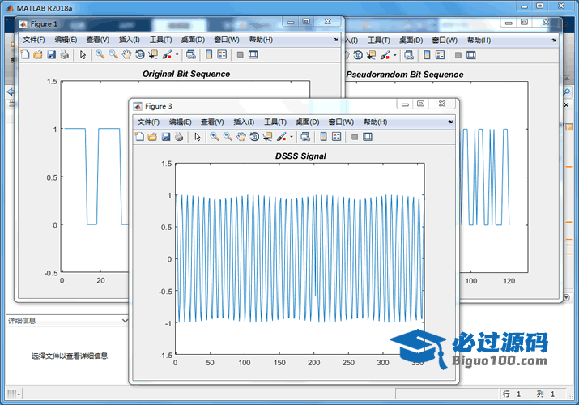Toggle Zoom In tool in Figure 3

coord(215,137)
